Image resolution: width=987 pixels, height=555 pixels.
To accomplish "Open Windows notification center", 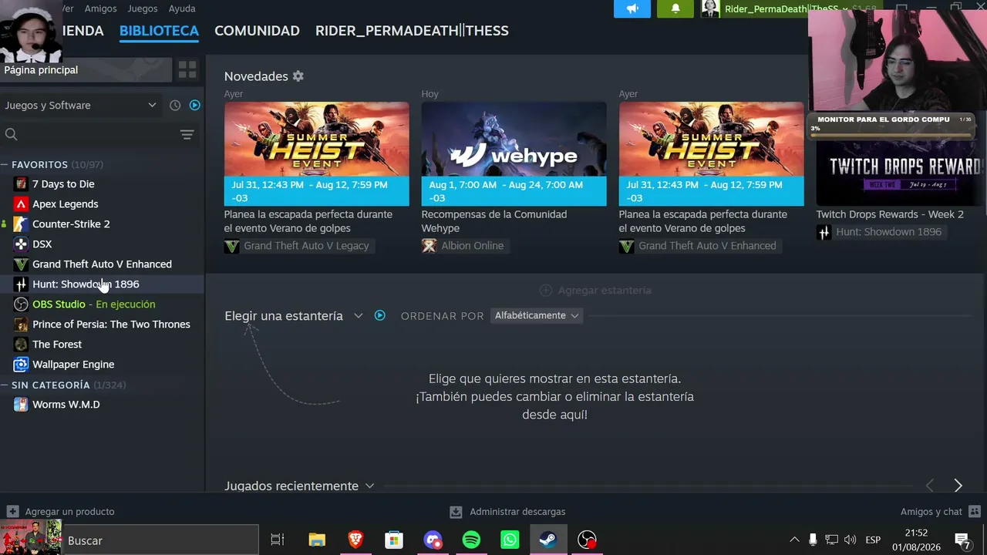I will tap(962, 540).
